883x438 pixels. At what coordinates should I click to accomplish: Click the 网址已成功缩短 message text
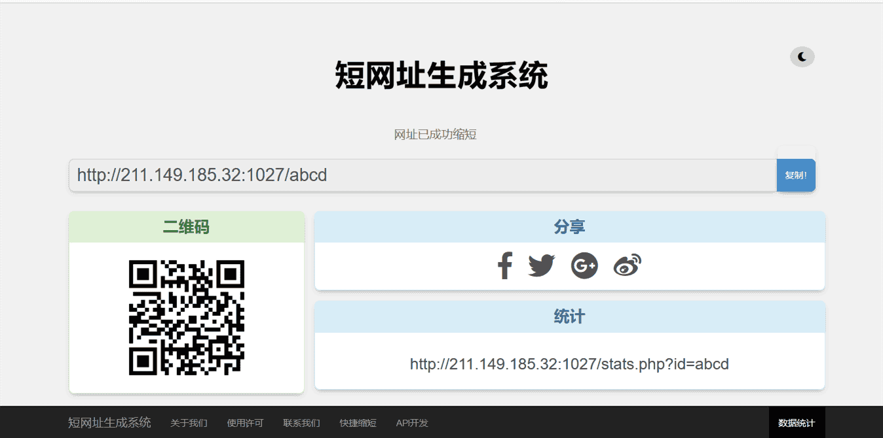(435, 135)
